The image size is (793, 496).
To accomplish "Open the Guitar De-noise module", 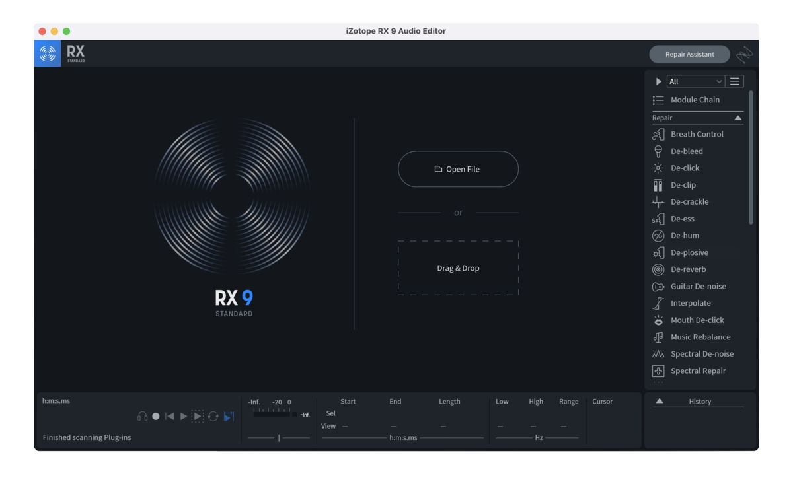I will coord(689,287).
